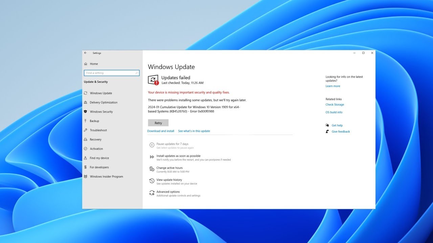Screen dimensions: 433x243
Task: Open For developers settings
Action: (x=99, y=167)
